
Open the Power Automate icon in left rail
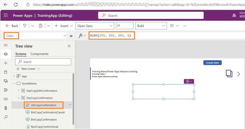click(6, 90)
